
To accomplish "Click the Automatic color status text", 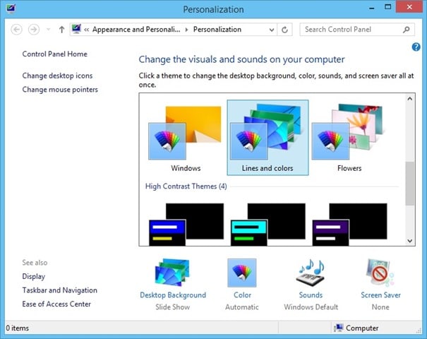I will point(242,307).
